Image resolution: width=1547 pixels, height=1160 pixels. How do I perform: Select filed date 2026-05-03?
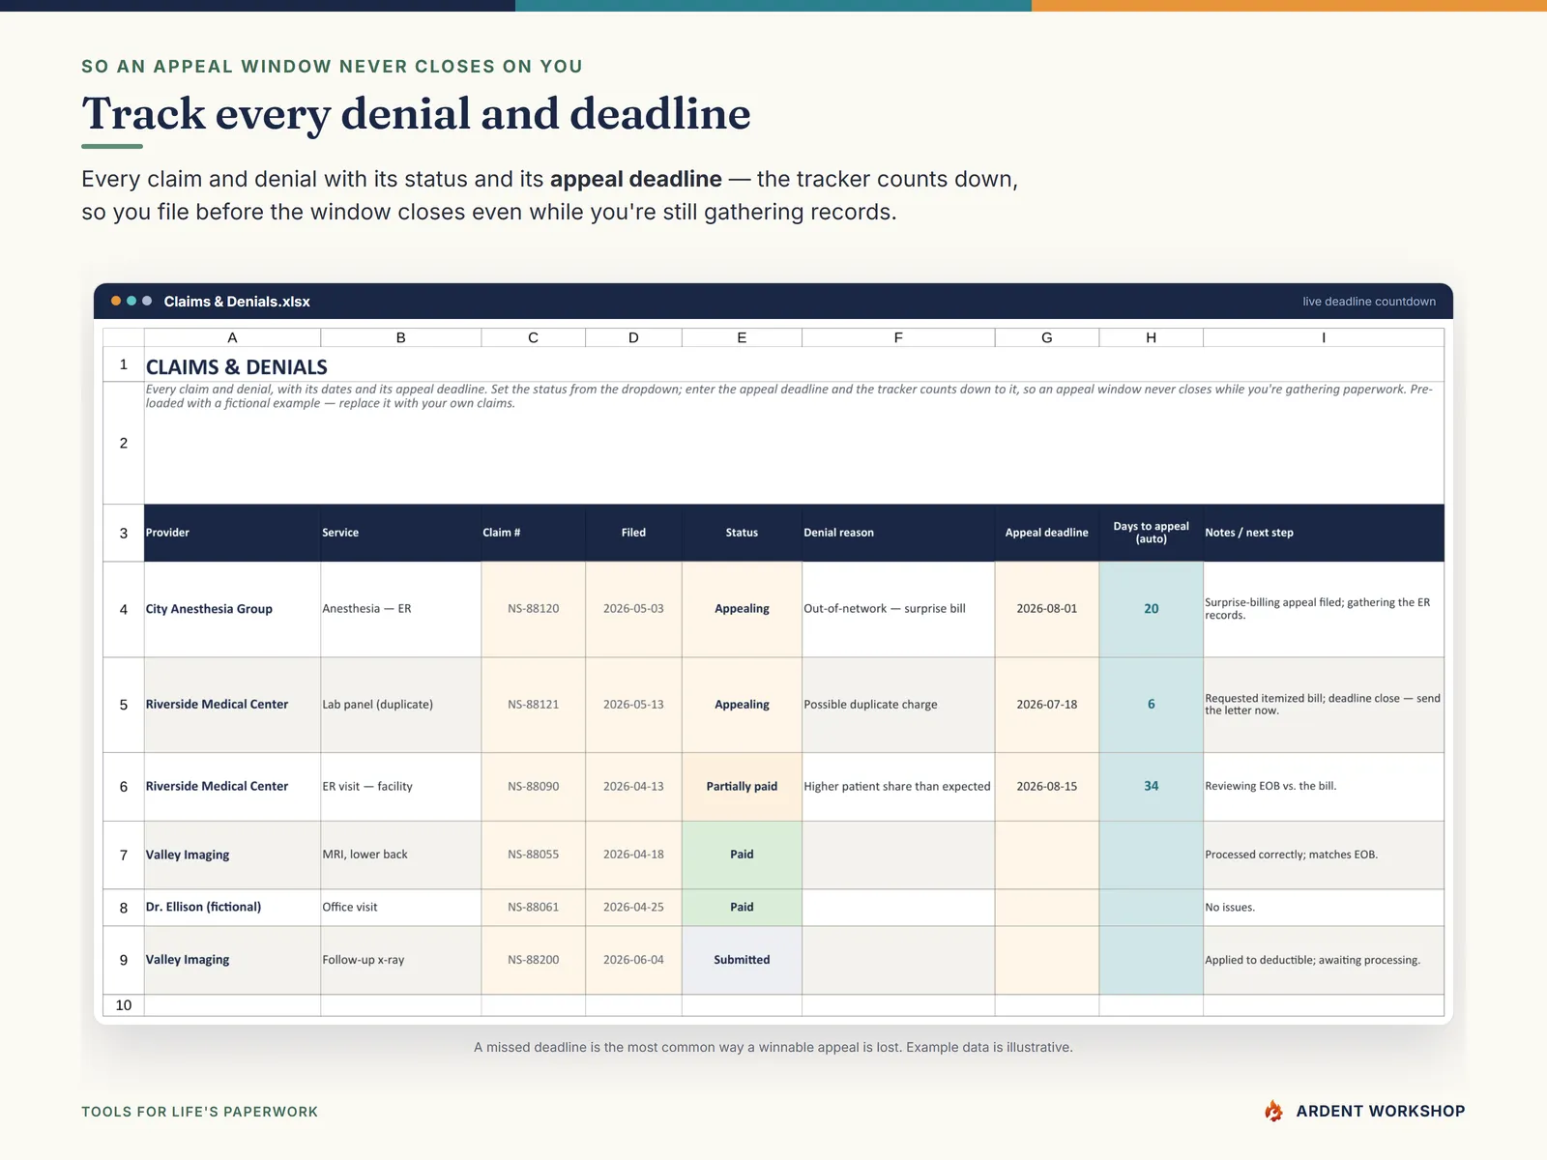[x=634, y=609]
